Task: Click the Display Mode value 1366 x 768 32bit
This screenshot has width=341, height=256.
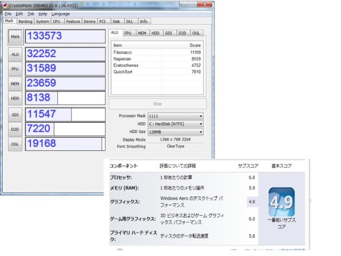Action: coord(176,139)
